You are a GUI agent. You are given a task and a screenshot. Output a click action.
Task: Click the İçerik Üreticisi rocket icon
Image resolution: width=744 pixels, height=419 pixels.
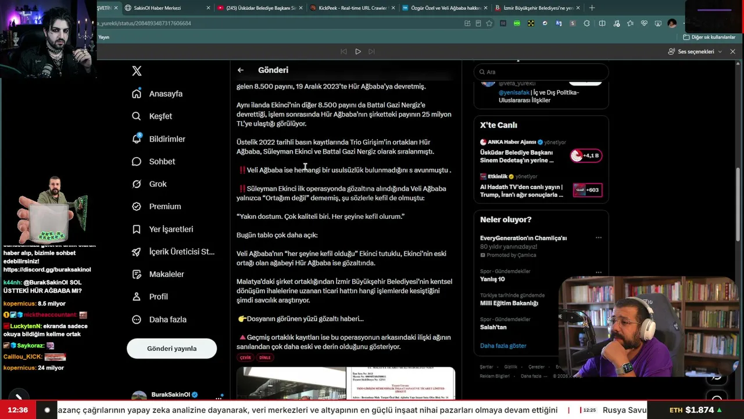137,252
